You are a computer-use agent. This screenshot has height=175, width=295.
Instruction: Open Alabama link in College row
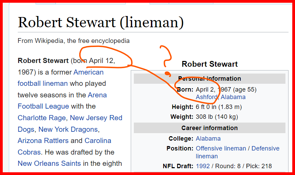click(208, 139)
